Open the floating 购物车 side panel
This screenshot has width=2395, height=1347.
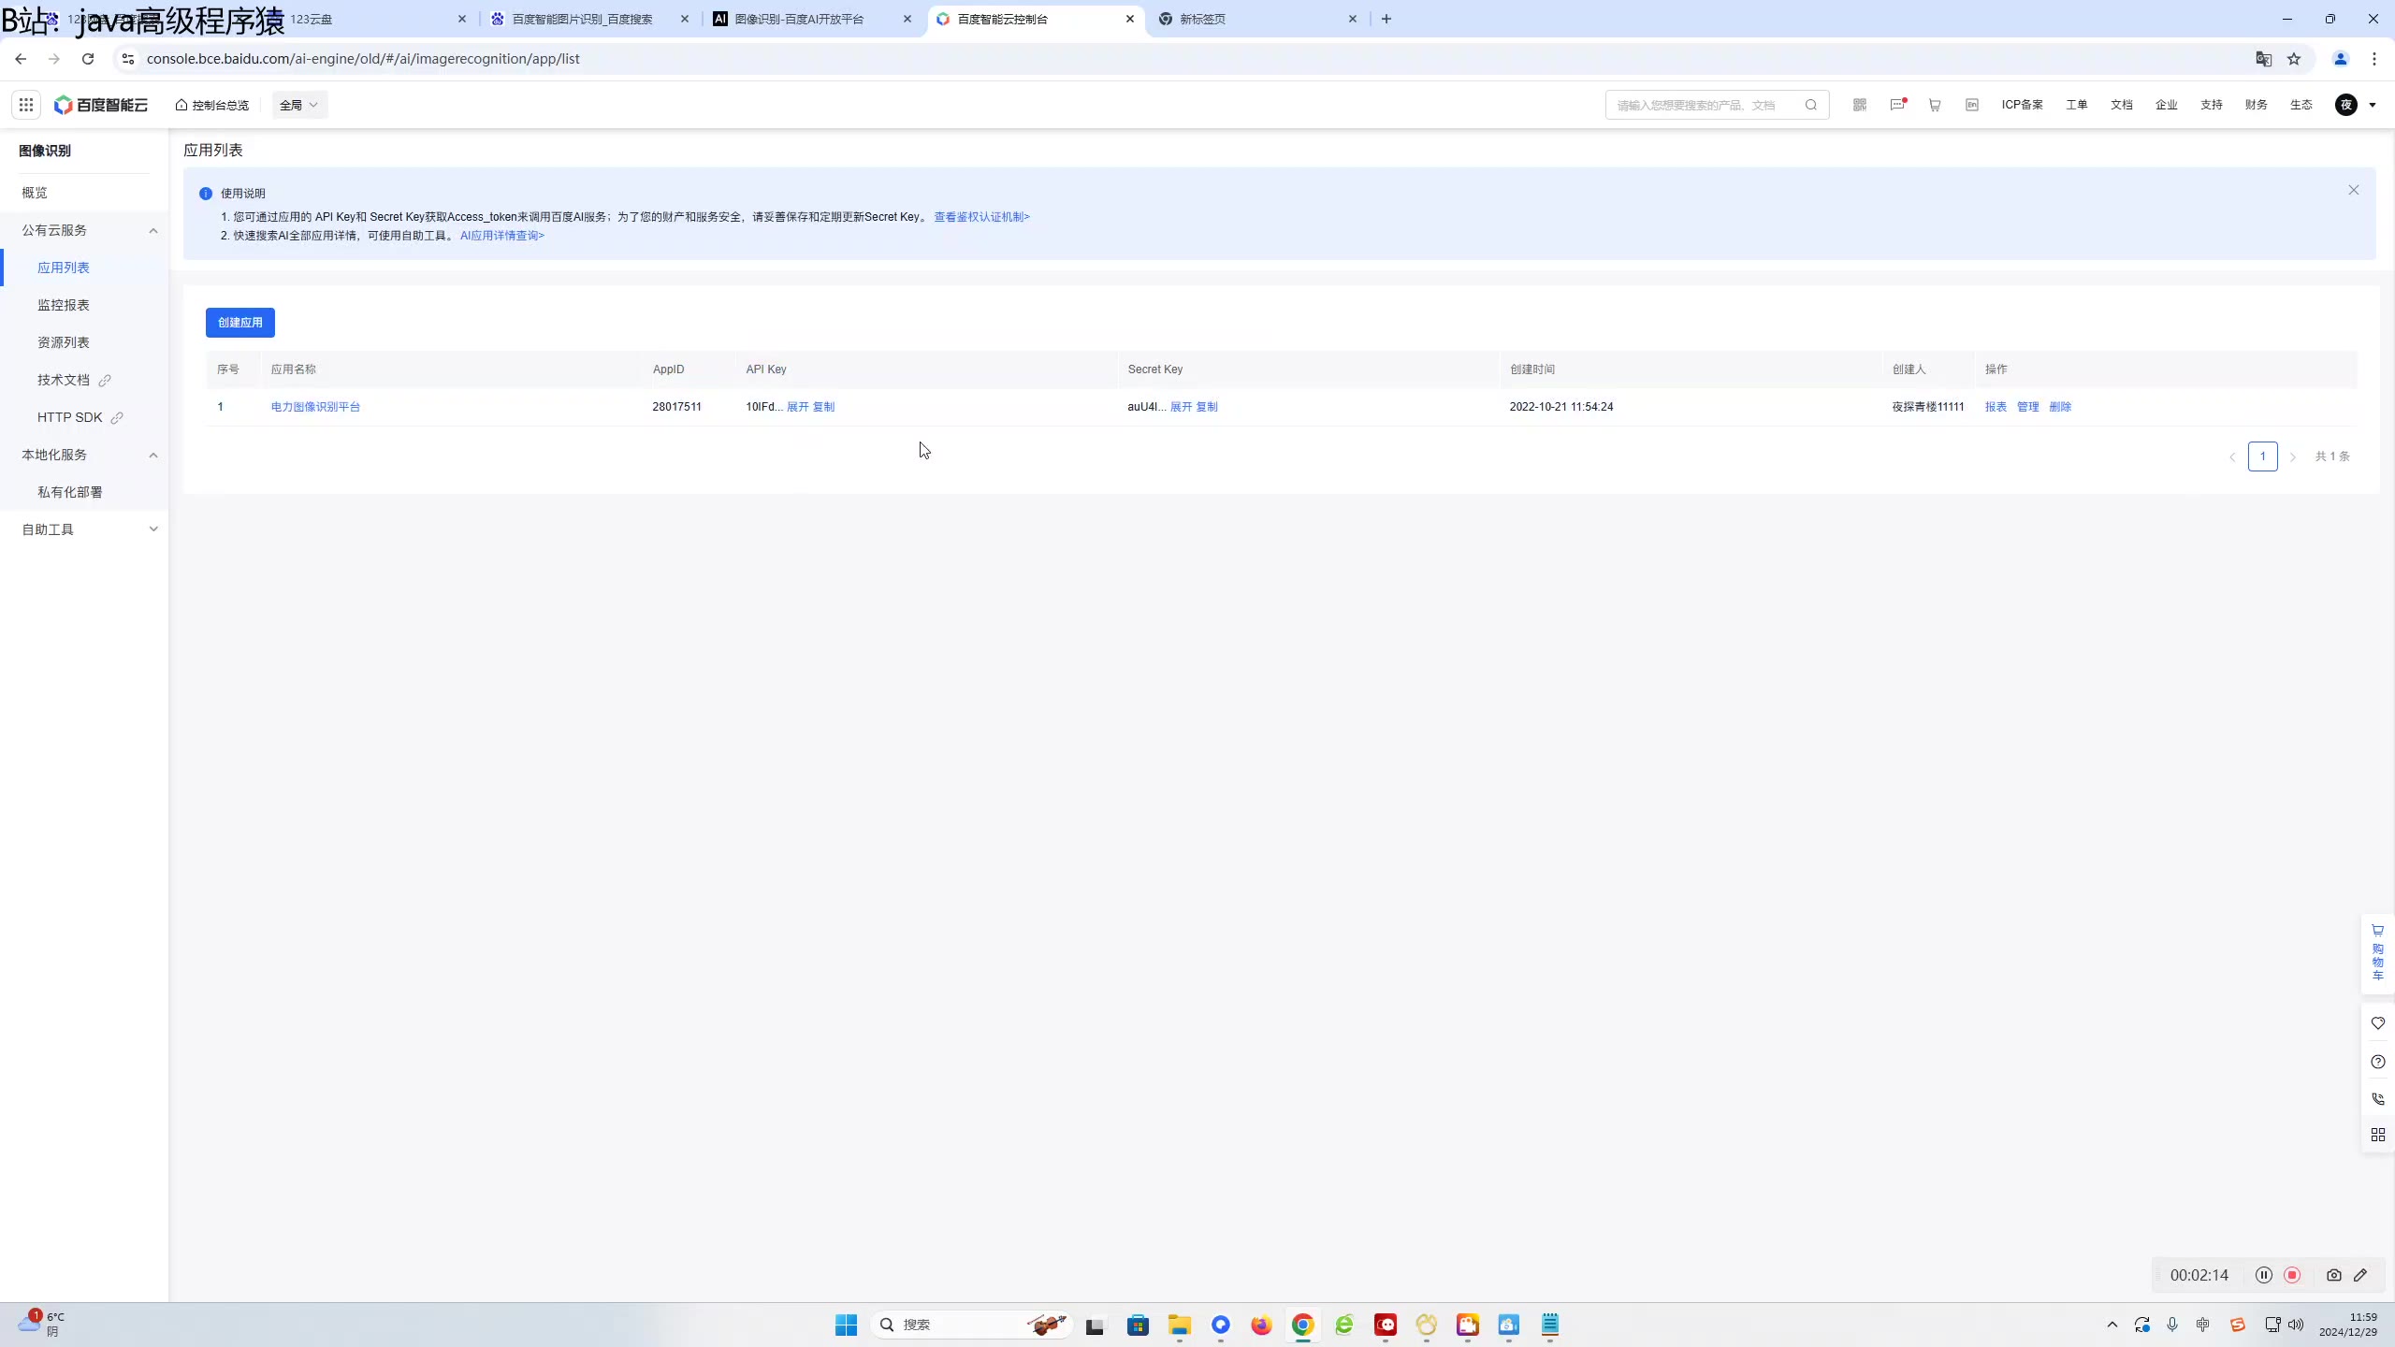[2378, 952]
